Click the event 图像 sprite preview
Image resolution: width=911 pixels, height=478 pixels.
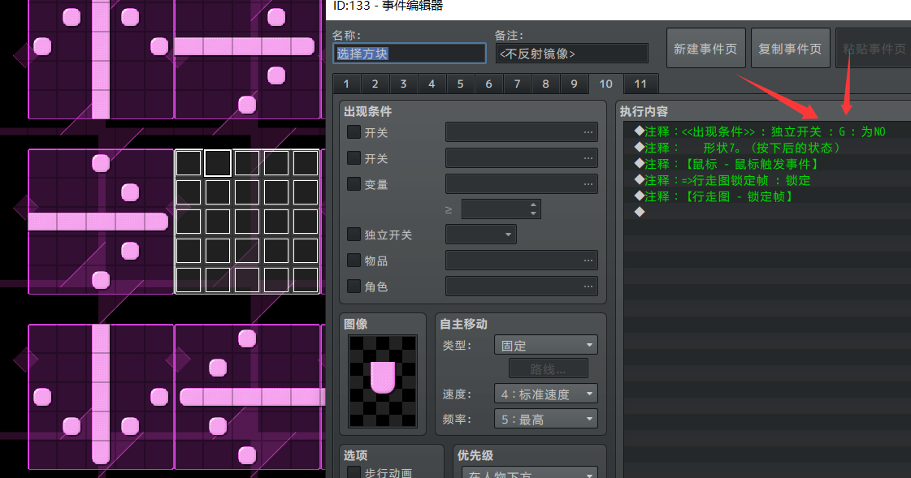(x=383, y=381)
